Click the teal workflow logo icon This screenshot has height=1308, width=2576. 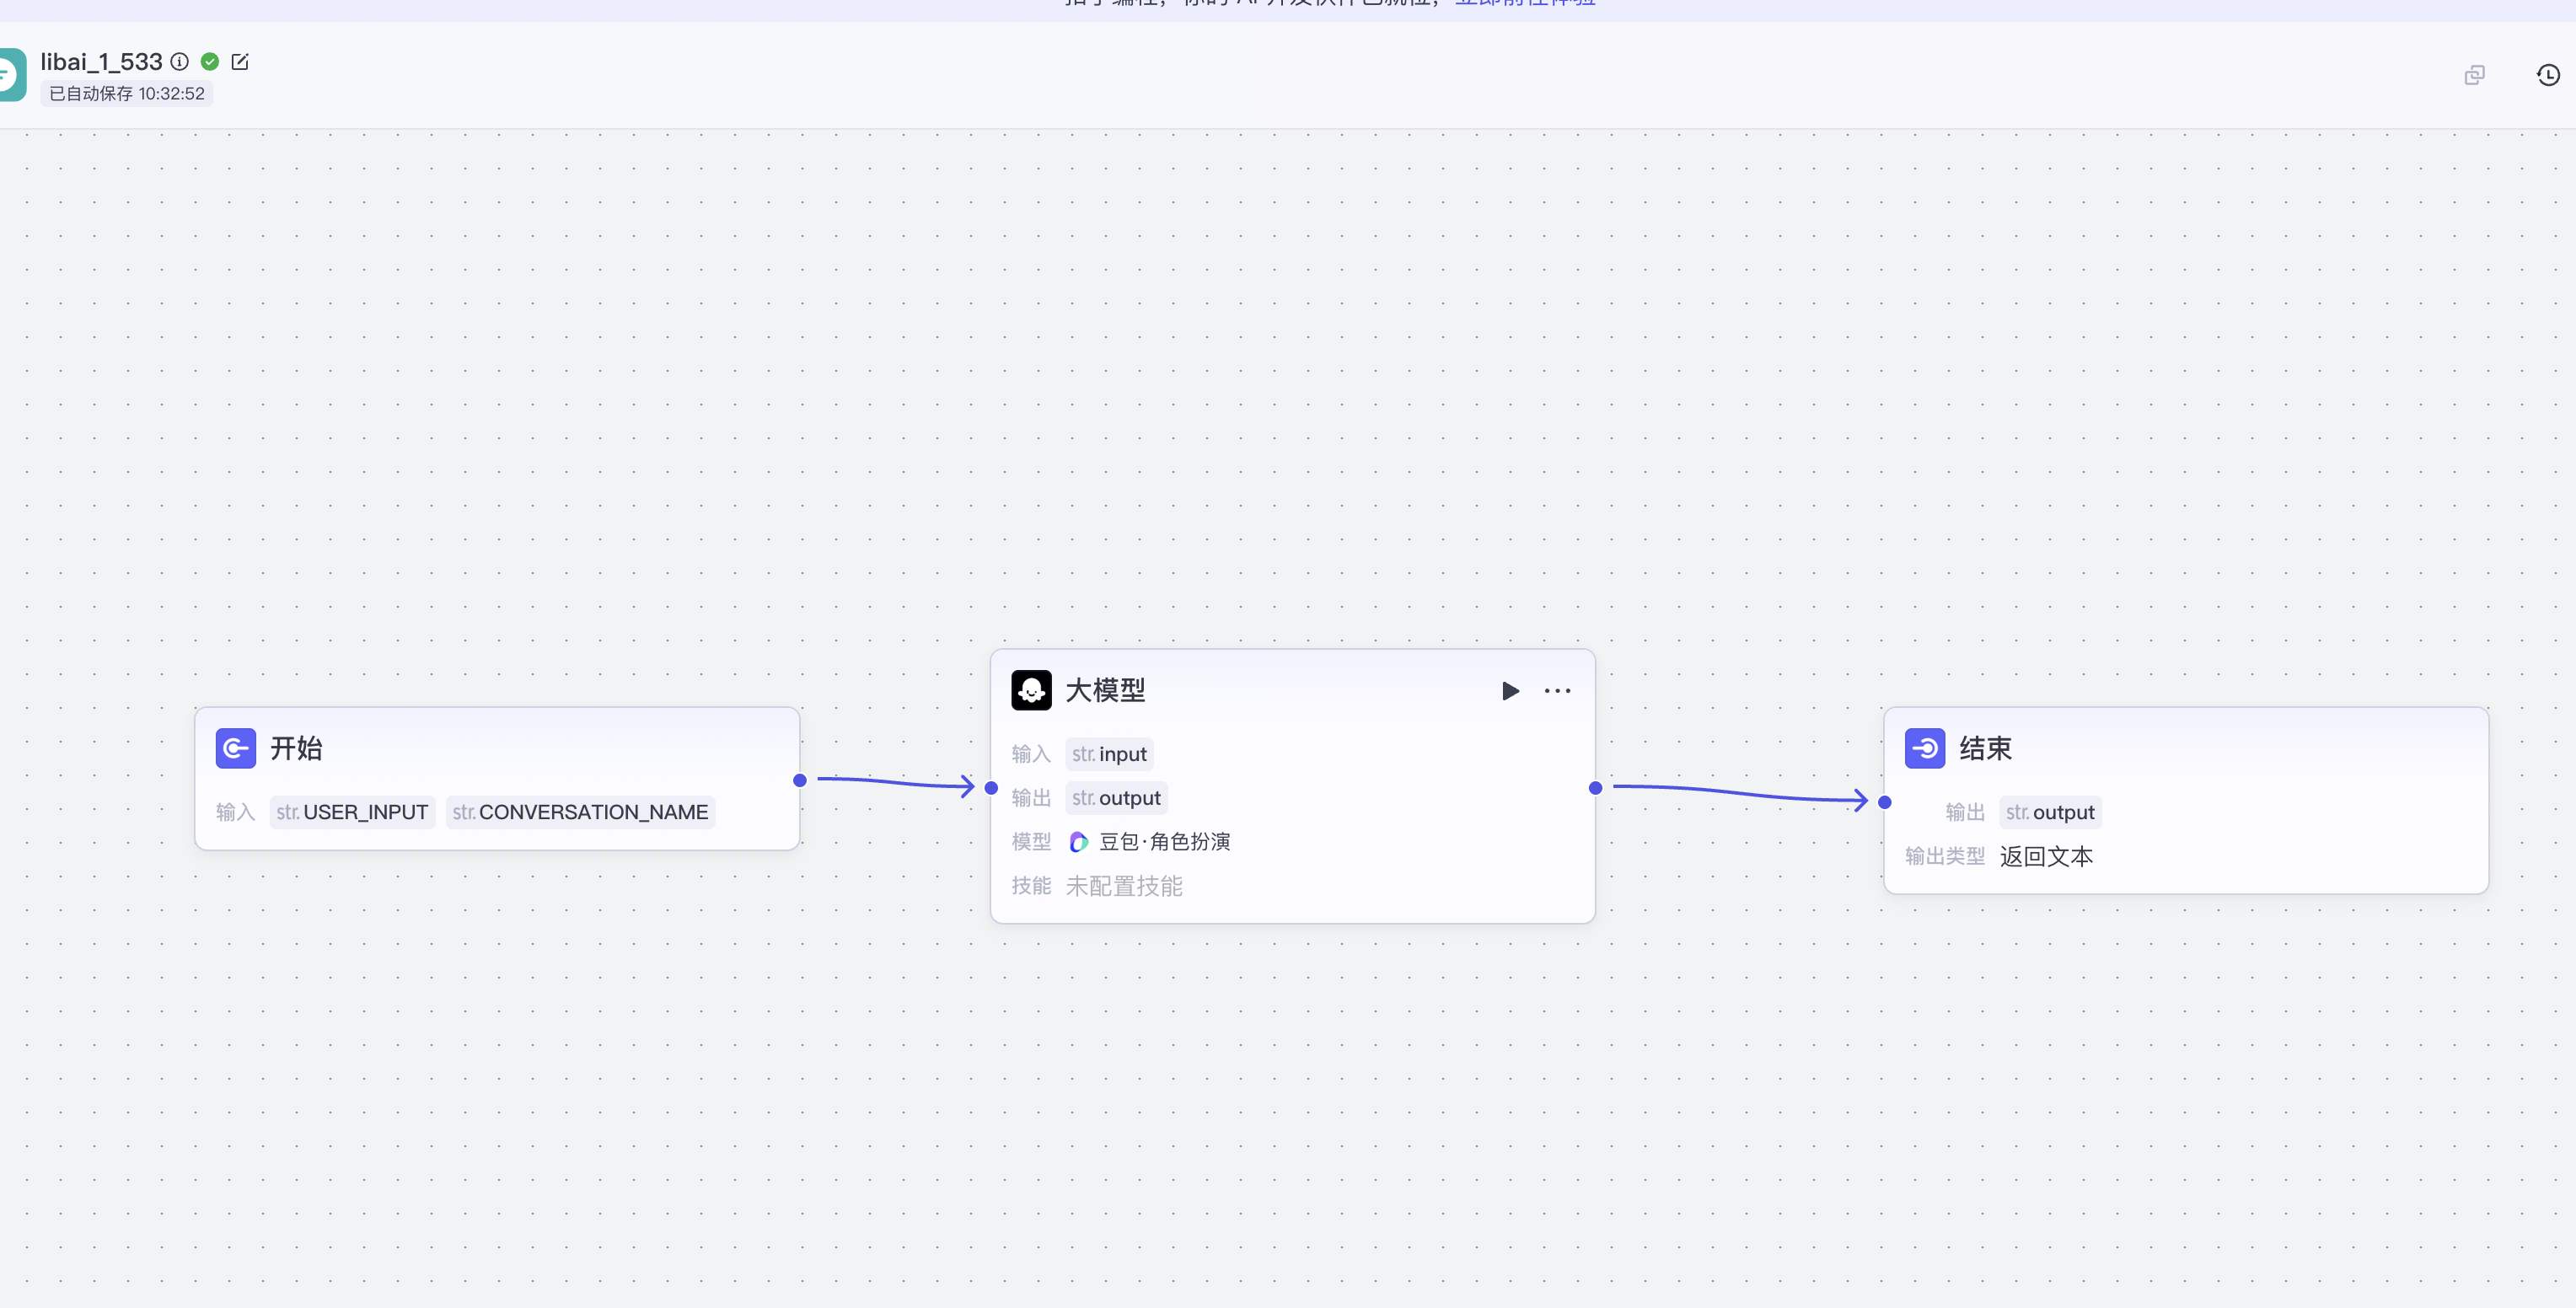[x=10, y=75]
